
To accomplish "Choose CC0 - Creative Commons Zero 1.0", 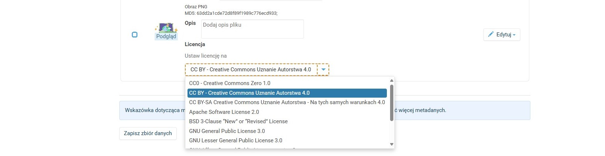I will (x=230, y=83).
